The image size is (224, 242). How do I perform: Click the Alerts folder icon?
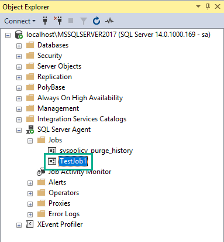41,182
